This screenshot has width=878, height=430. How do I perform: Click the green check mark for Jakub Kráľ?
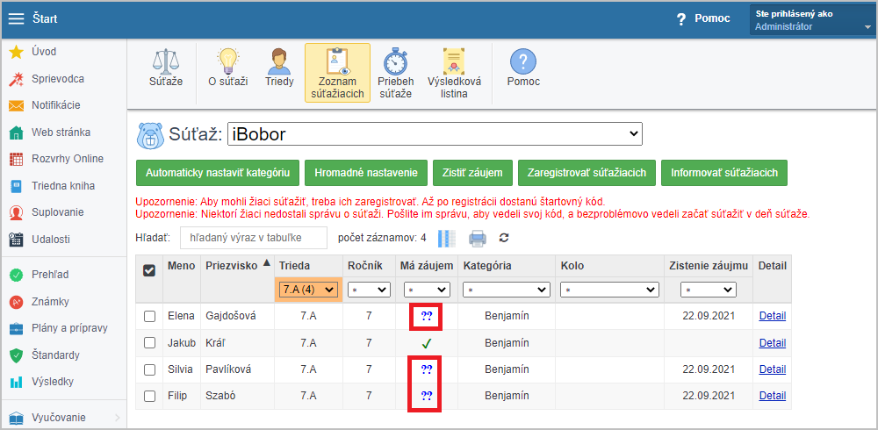point(427,343)
